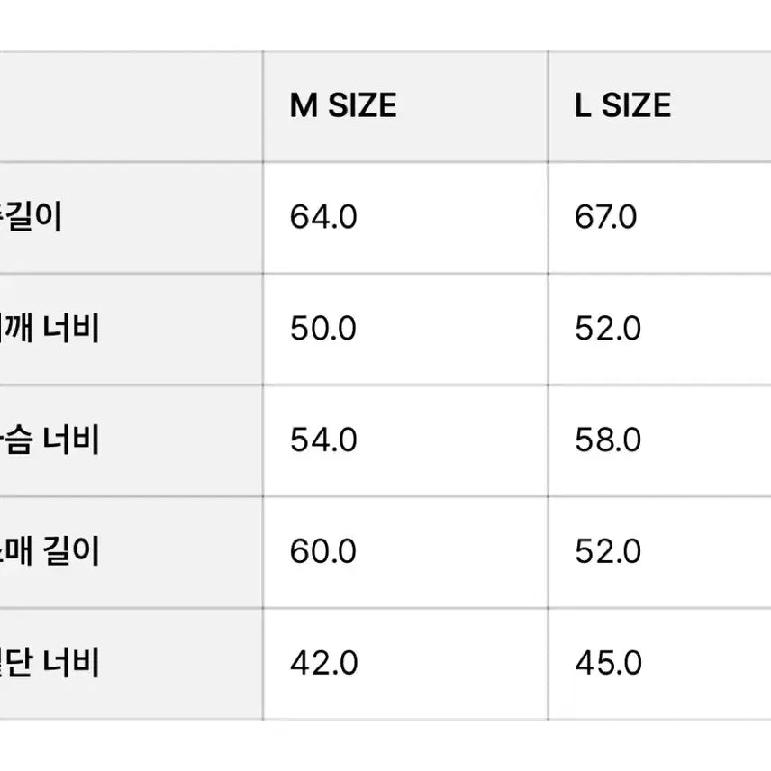Click the 45.0 hem width value
Image resolution: width=771 pixels, height=771 pixels.
[x=608, y=664]
